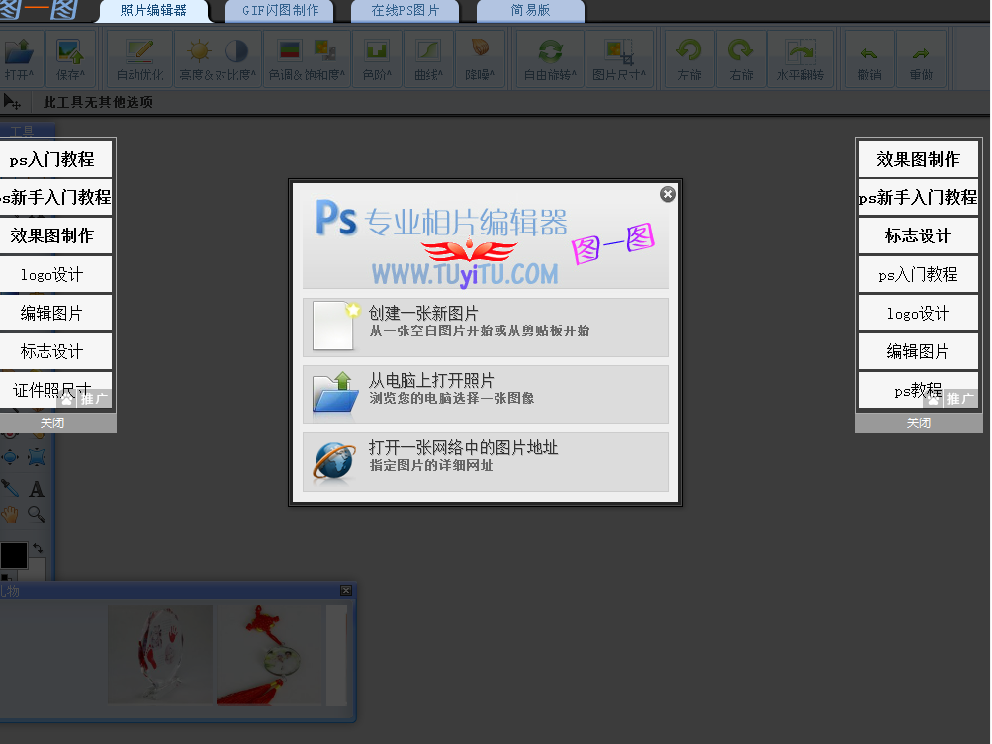Open right ad link 标志设计
The width and height of the screenshot is (992, 744).
(918, 236)
